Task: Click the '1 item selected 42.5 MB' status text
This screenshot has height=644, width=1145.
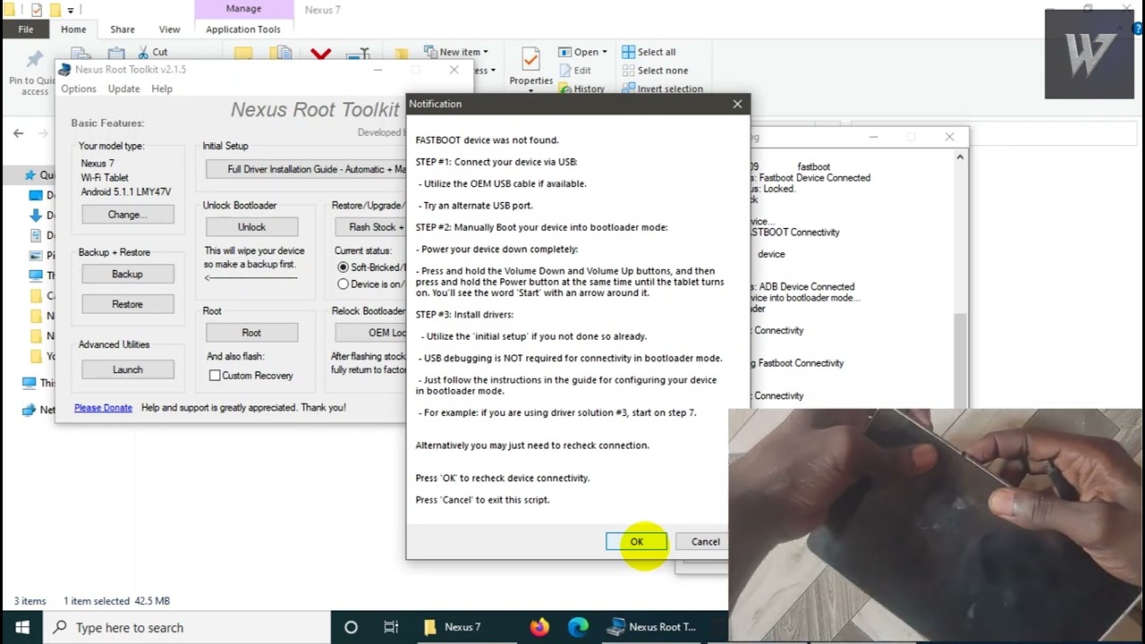Action: pos(116,601)
